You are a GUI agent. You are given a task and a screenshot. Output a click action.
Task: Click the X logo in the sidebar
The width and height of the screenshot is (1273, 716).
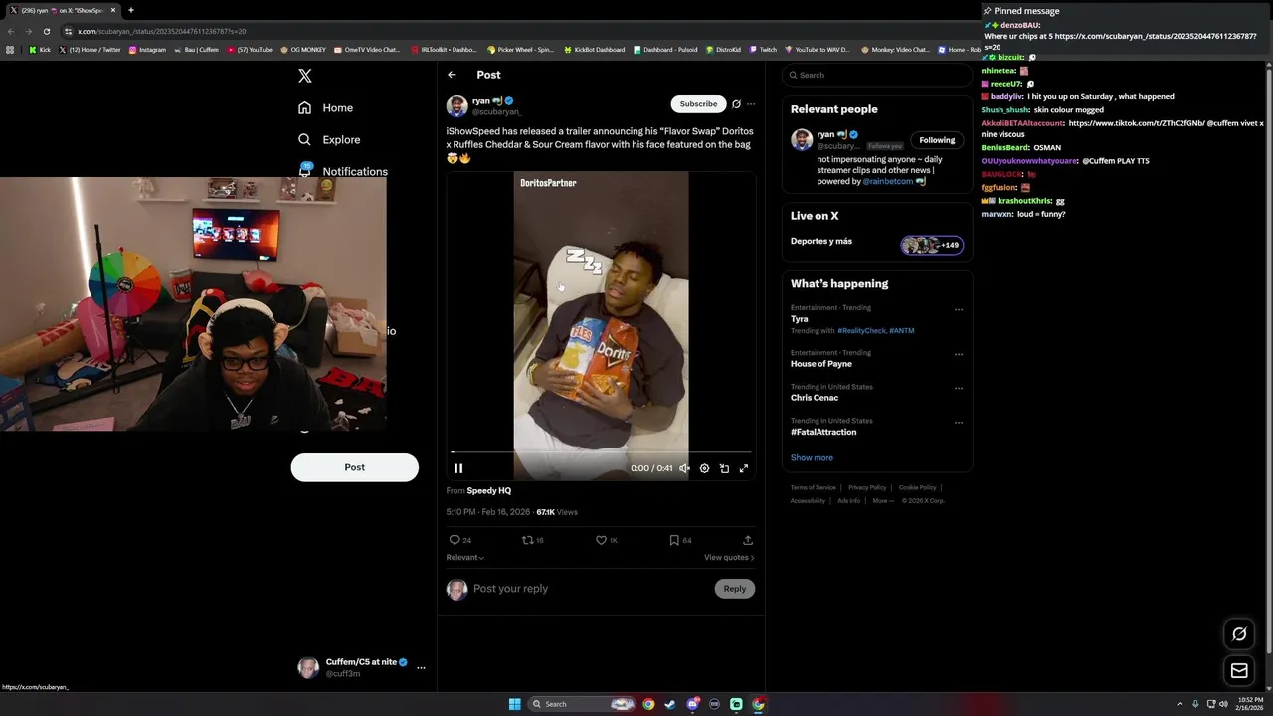click(x=305, y=76)
